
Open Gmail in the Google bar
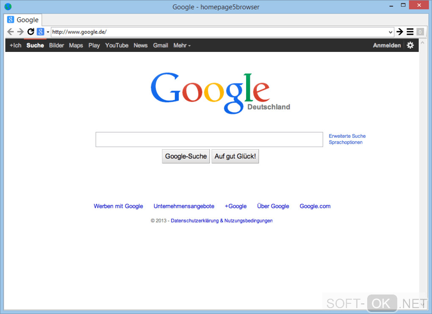point(161,45)
